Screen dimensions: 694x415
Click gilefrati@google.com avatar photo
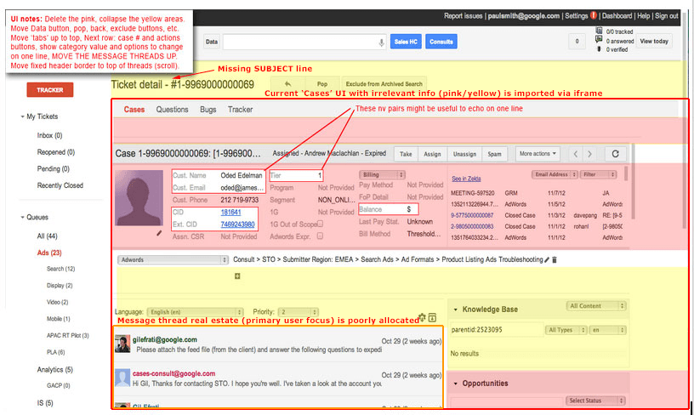click(122, 344)
